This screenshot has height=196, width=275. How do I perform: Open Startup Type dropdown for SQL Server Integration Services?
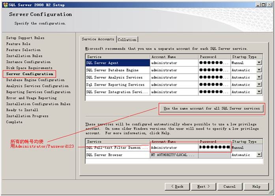[259, 92]
